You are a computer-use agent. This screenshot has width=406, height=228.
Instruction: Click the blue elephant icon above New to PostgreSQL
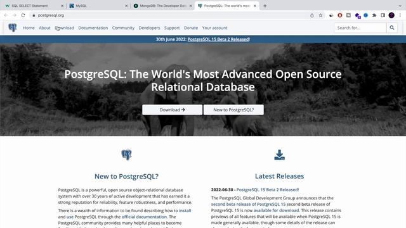click(127, 155)
